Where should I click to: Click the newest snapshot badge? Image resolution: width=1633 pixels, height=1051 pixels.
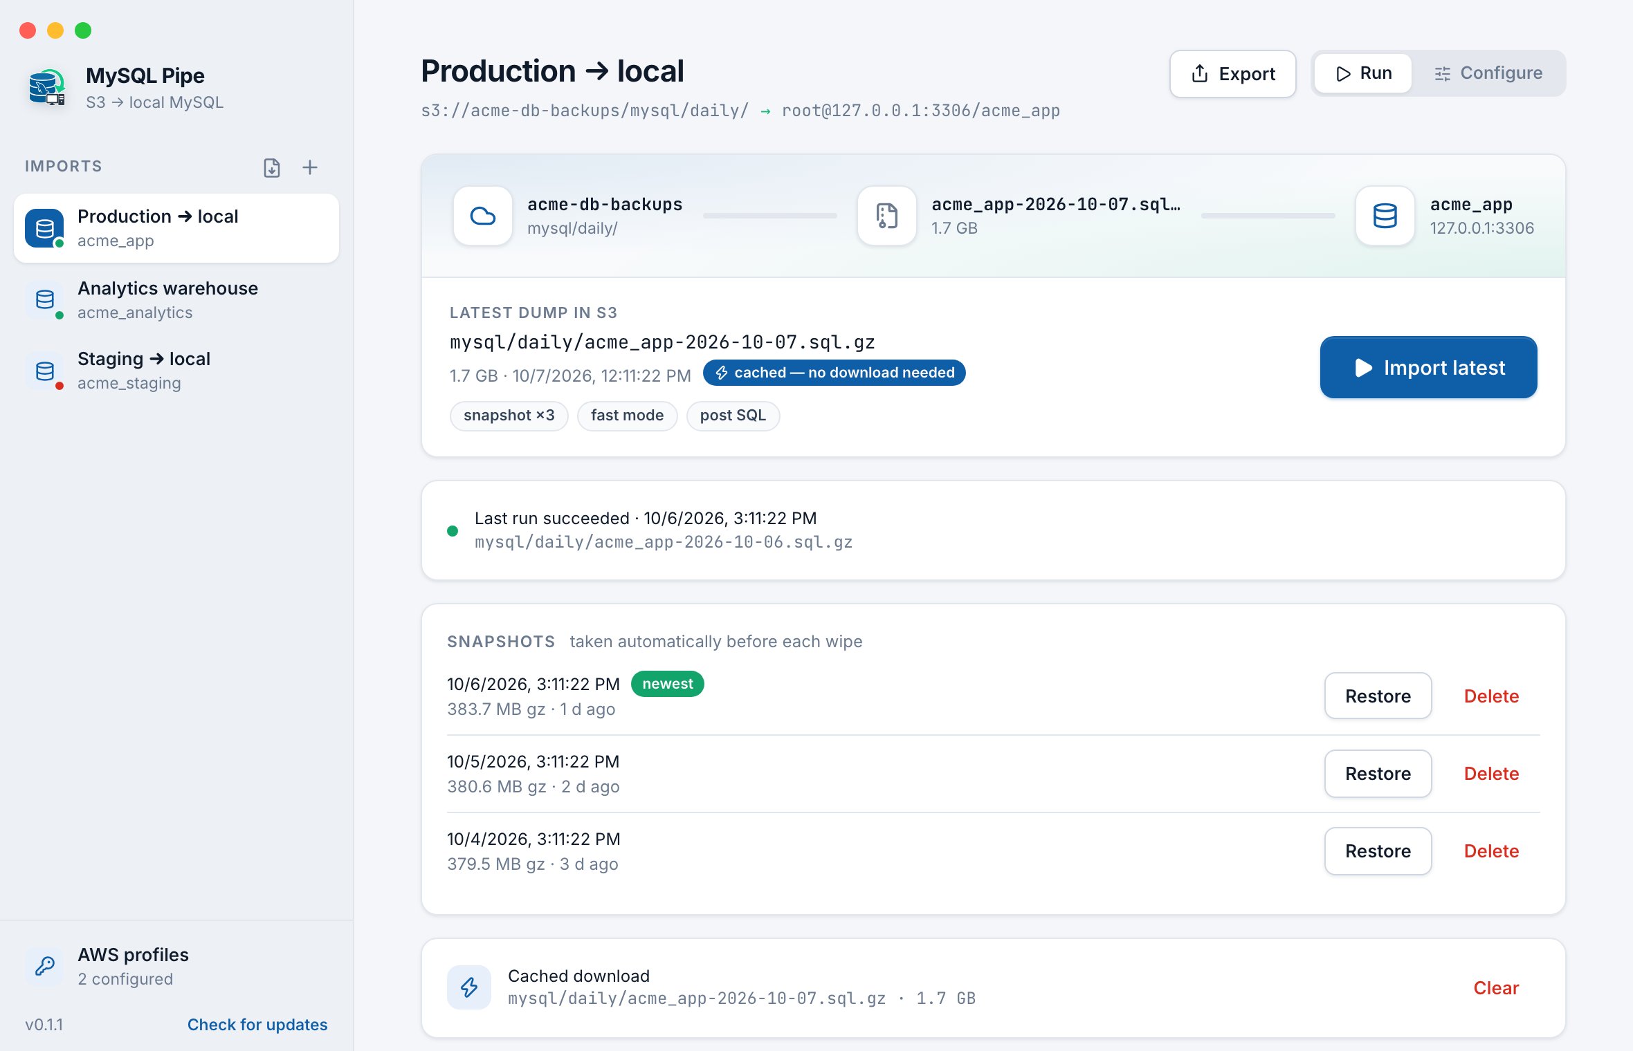point(668,684)
